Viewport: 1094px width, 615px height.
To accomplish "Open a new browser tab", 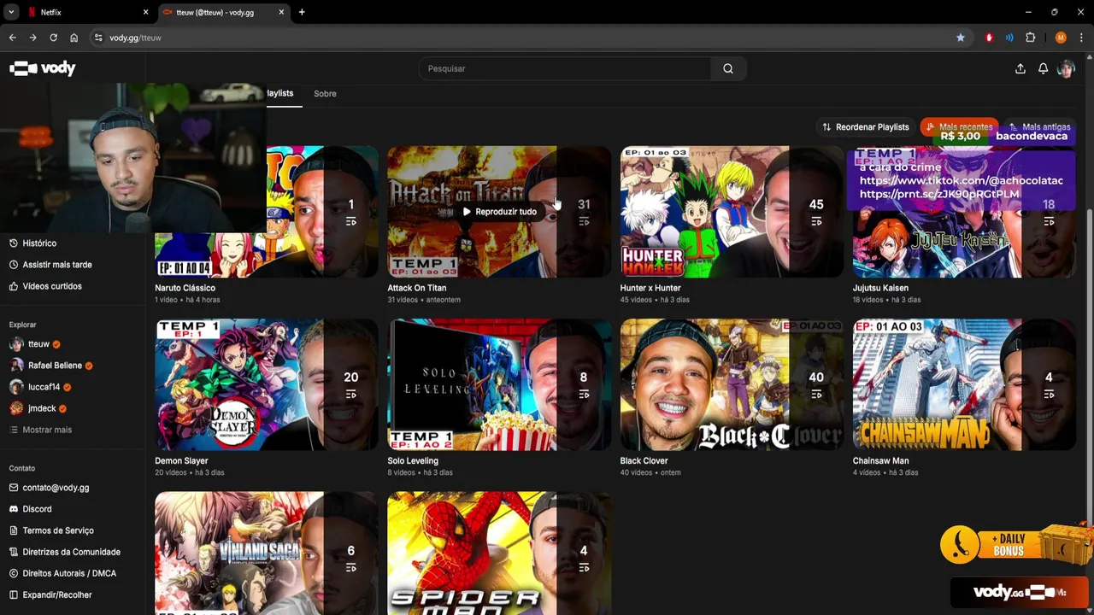I will (x=302, y=12).
